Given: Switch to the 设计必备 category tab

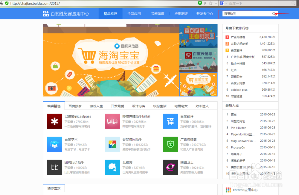Looking at the screenshot, I should 139,106.
